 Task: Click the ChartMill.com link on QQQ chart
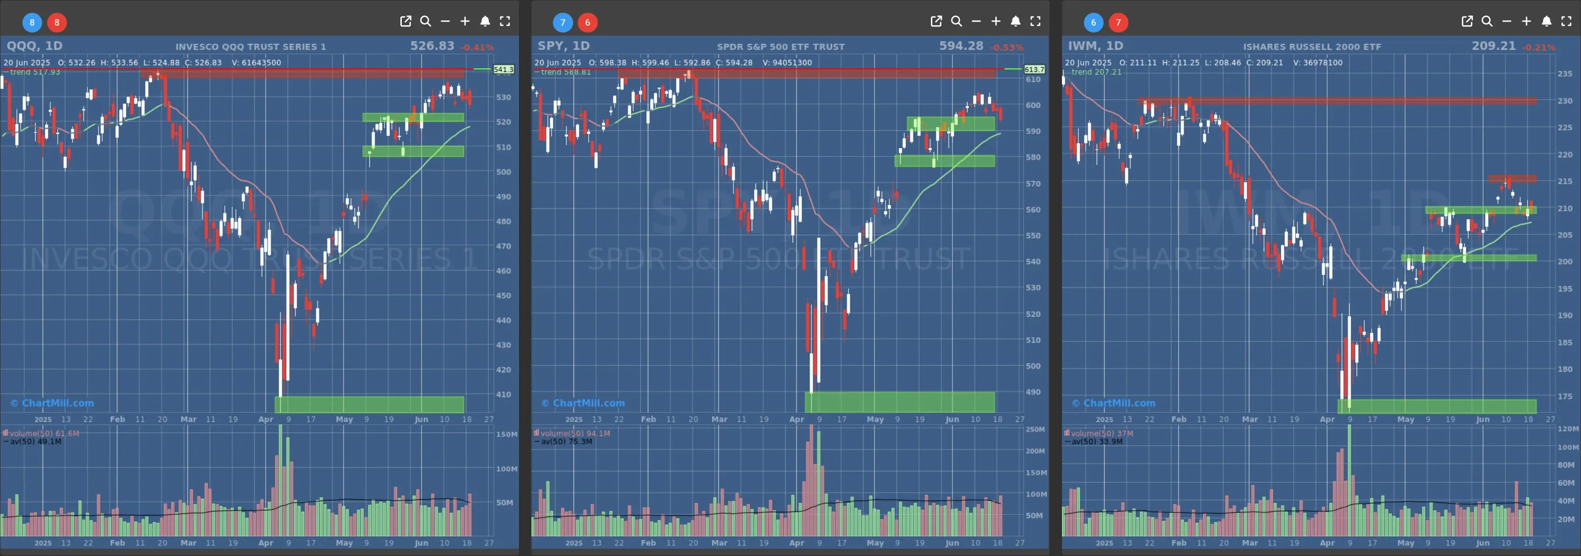(x=52, y=403)
